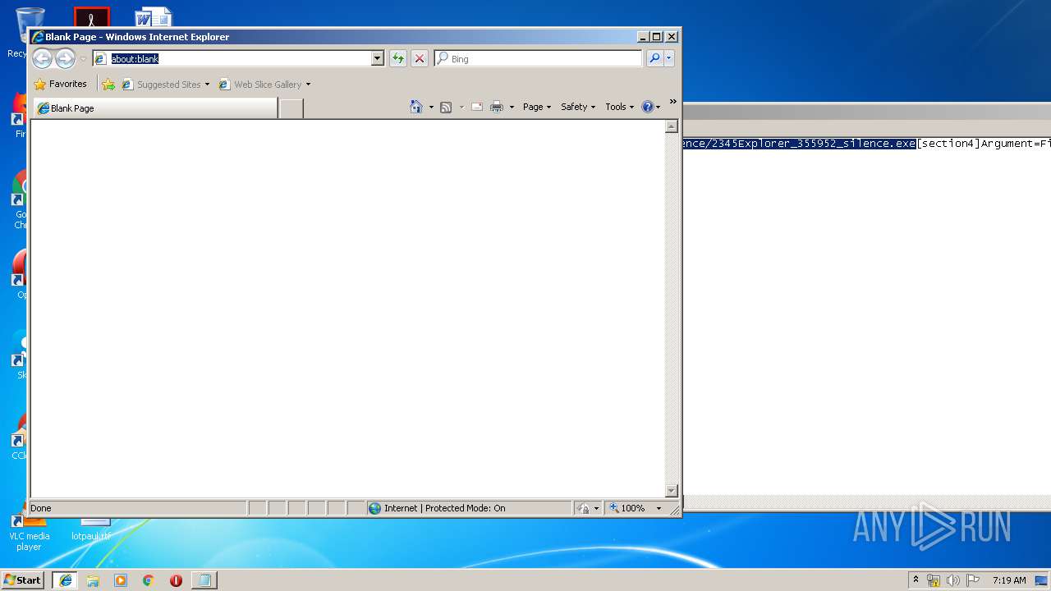Open Windows Explorer folder taskbar icon
The width and height of the screenshot is (1051, 591).
(x=93, y=580)
